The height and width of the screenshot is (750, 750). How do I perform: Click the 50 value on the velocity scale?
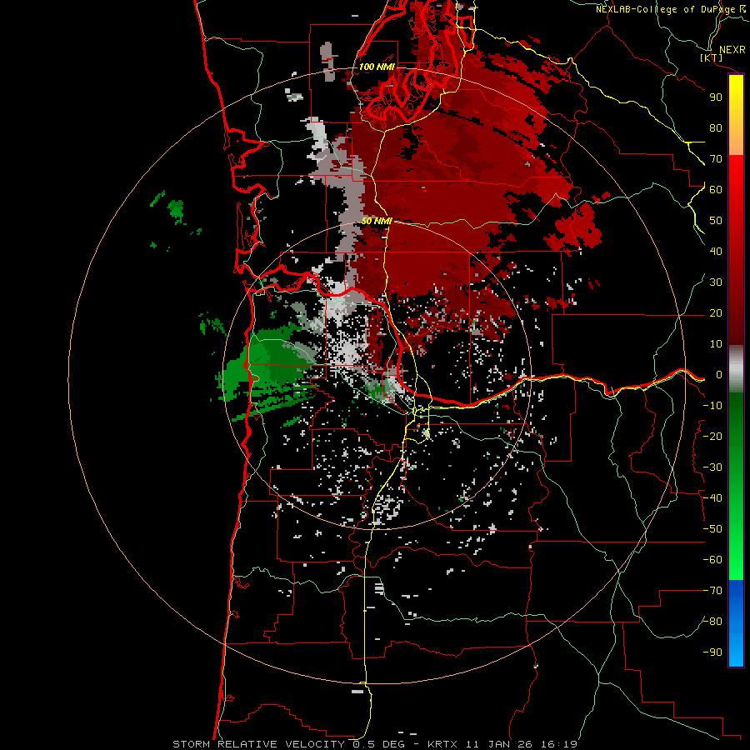point(716,221)
